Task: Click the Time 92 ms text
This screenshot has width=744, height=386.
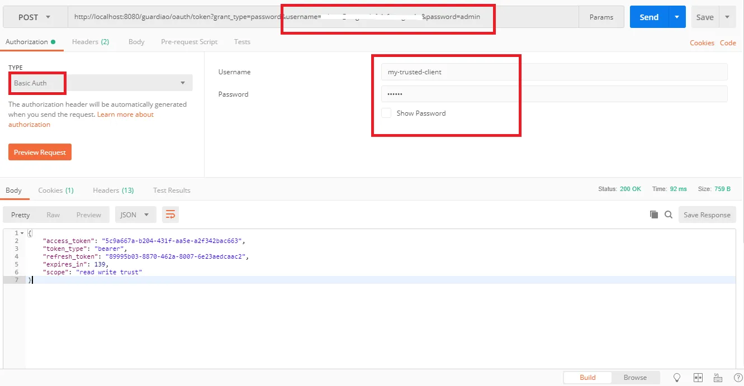Action: coord(669,189)
